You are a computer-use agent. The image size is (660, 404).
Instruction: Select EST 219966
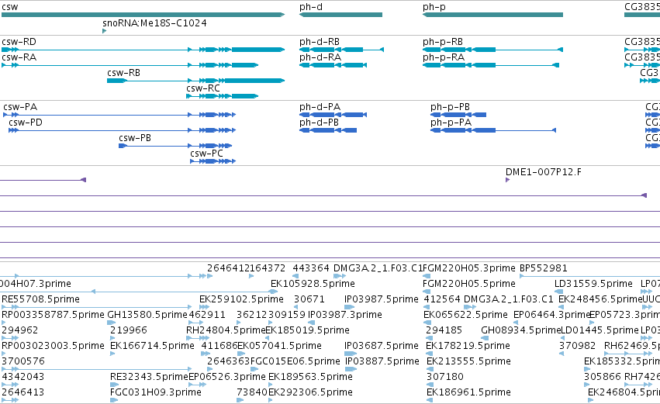point(129,331)
